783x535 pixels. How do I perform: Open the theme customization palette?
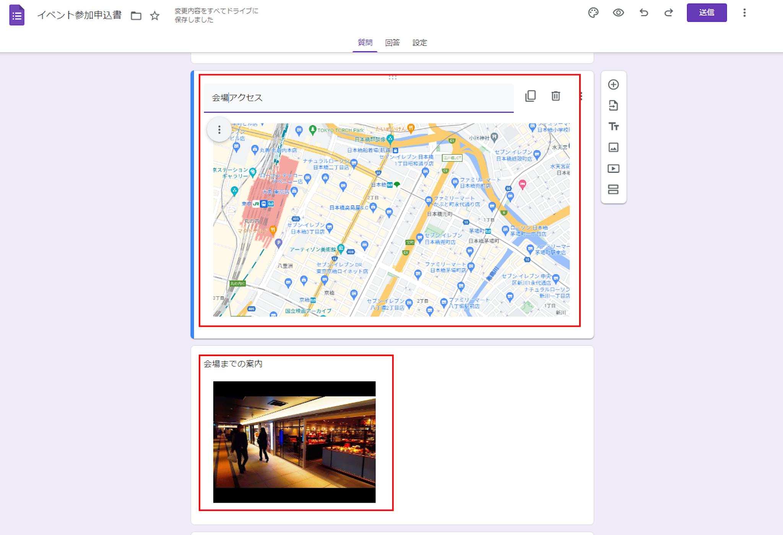pyautogui.click(x=593, y=13)
